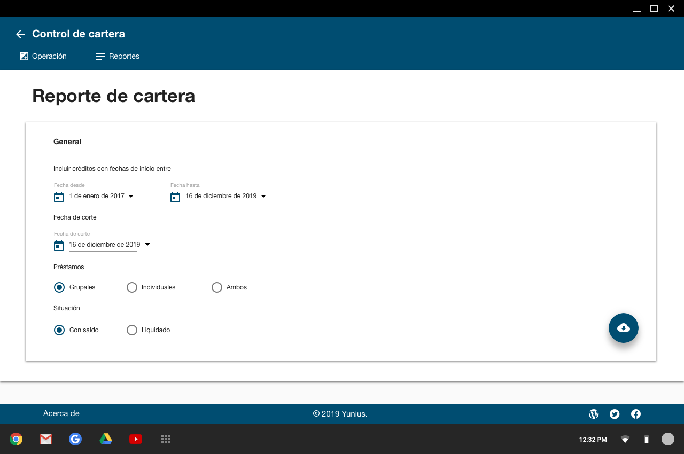Open the Reportes tab
684x454 pixels.
coord(118,56)
